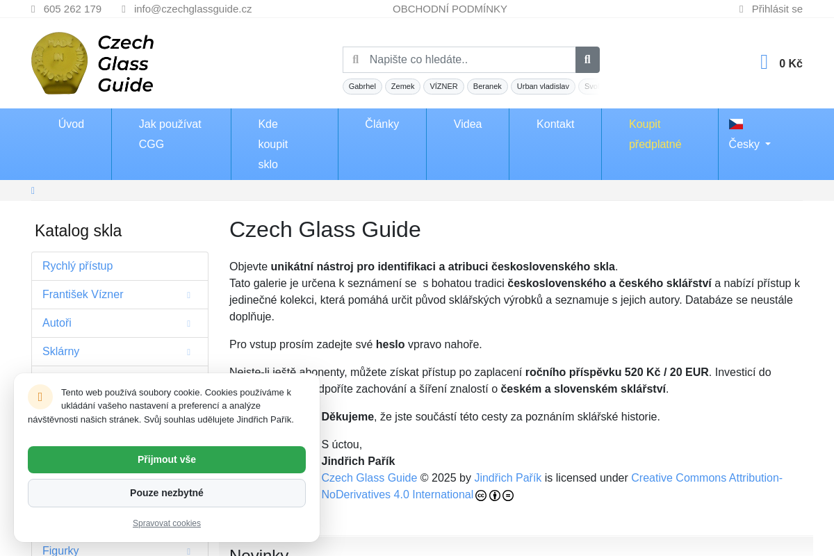Screen dimensions: 834x556
Task: Click Přihlásit se to log in
Action: pyautogui.click(x=777, y=9)
